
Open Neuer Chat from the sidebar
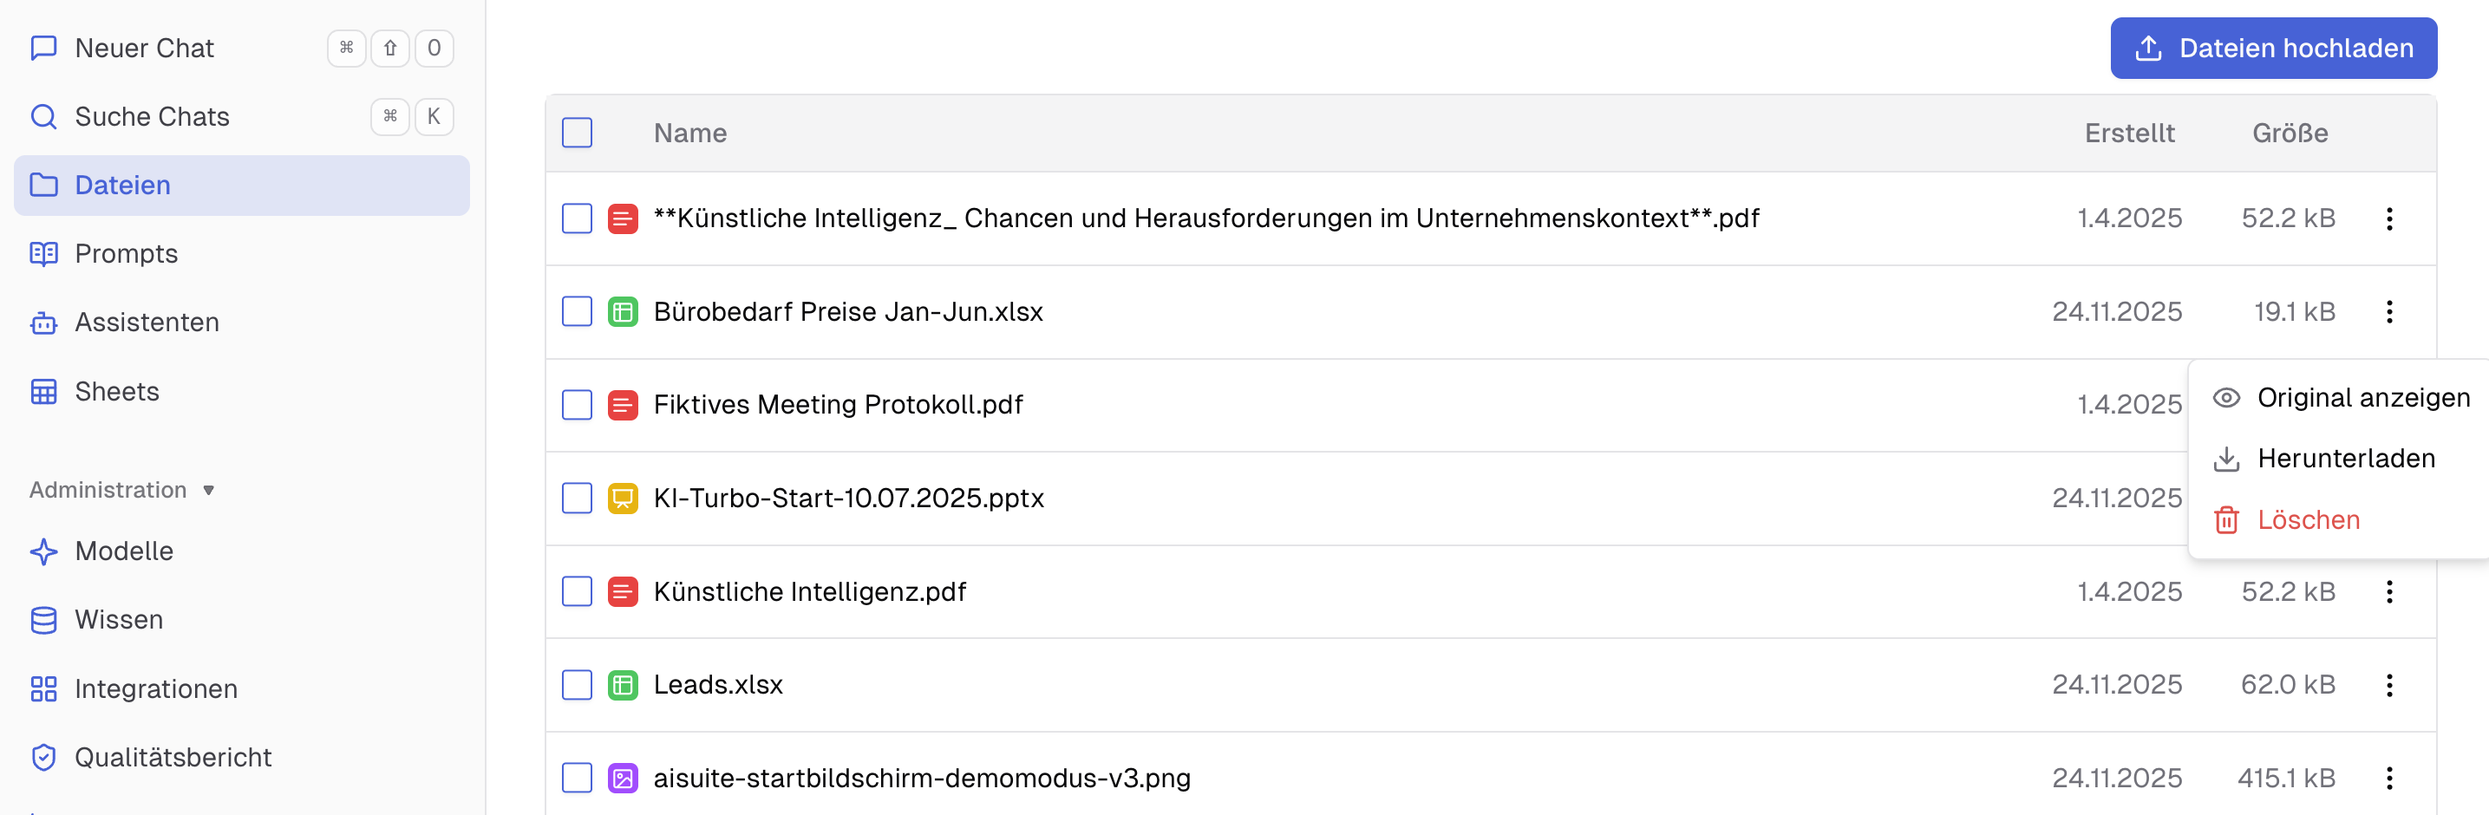coord(144,48)
